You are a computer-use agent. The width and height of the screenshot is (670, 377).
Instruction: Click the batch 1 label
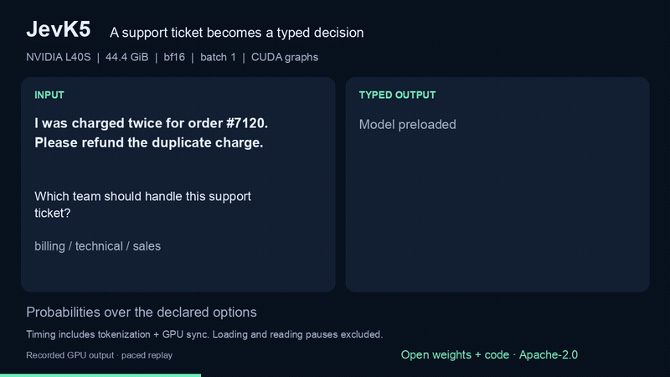(218, 57)
